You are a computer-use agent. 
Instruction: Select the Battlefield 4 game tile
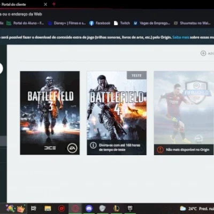117,113
